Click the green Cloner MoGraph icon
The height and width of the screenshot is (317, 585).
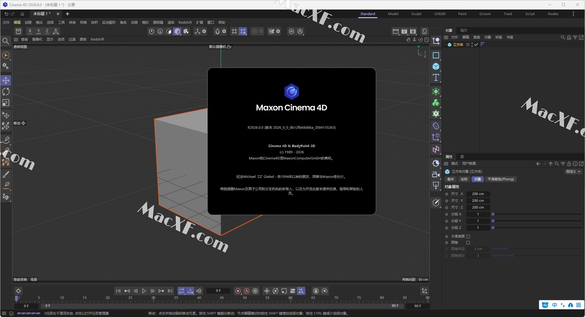pyautogui.click(x=436, y=103)
